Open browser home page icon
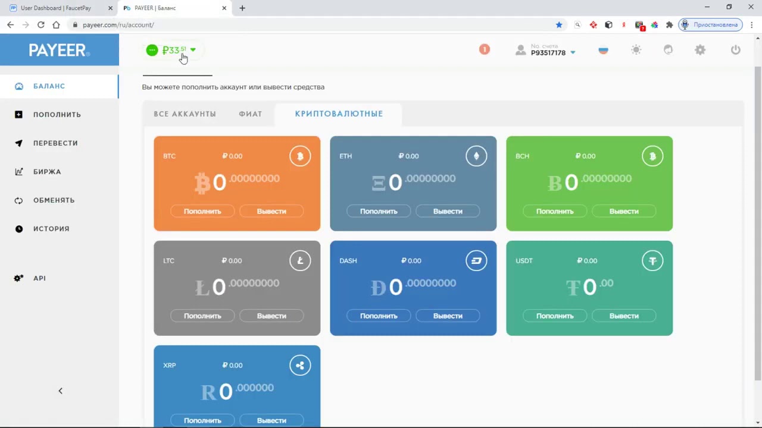This screenshot has height=428, width=762. pyautogui.click(x=56, y=25)
